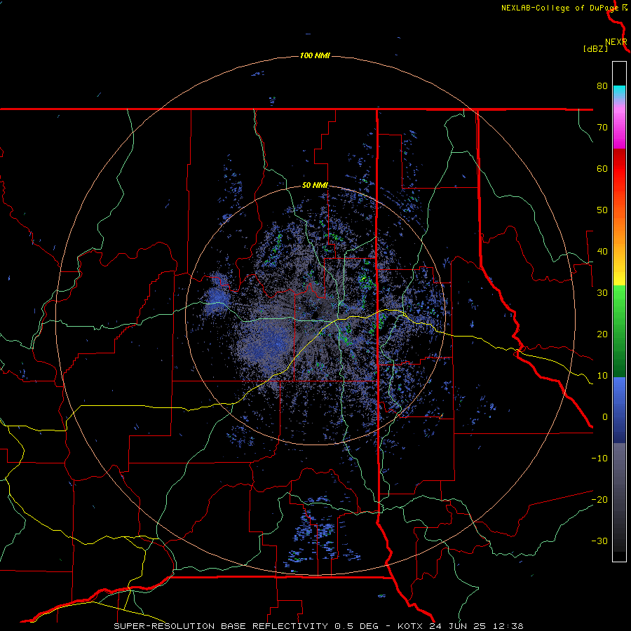Viewport: 631px width, 631px height.
Task: Click the NEXR label above color bar
Action: (616, 42)
